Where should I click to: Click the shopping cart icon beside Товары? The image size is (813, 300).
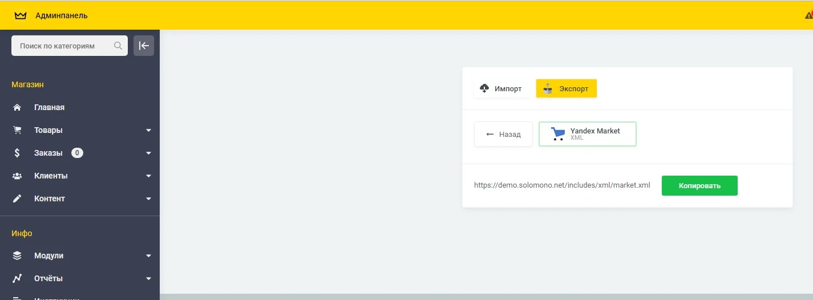pos(17,130)
